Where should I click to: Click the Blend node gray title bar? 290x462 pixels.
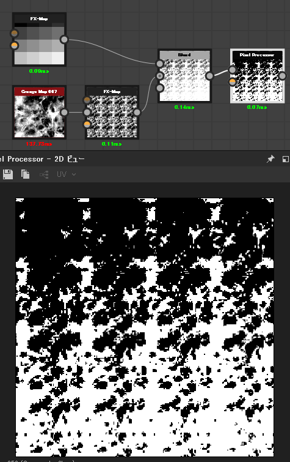click(x=184, y=55)
